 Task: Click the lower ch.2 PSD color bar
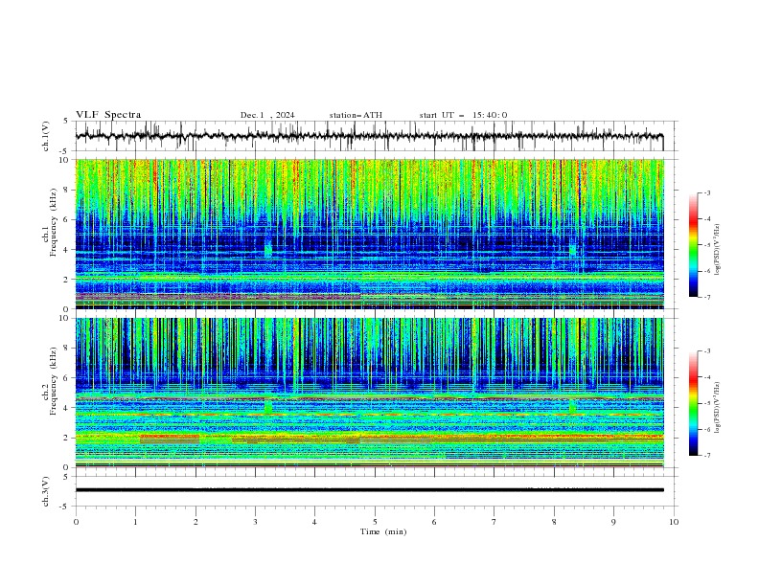(x=693, y=403)
